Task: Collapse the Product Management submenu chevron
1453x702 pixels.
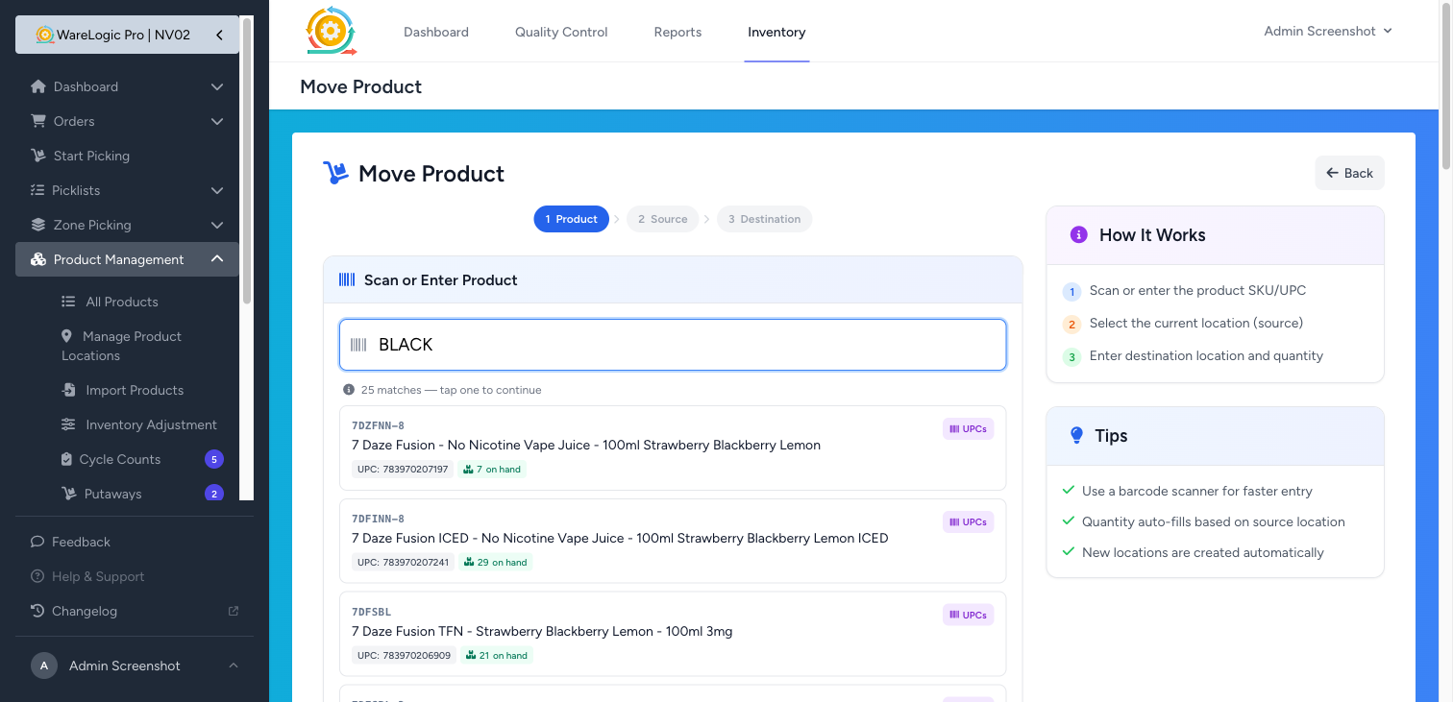Action: (x=217, y=259)
